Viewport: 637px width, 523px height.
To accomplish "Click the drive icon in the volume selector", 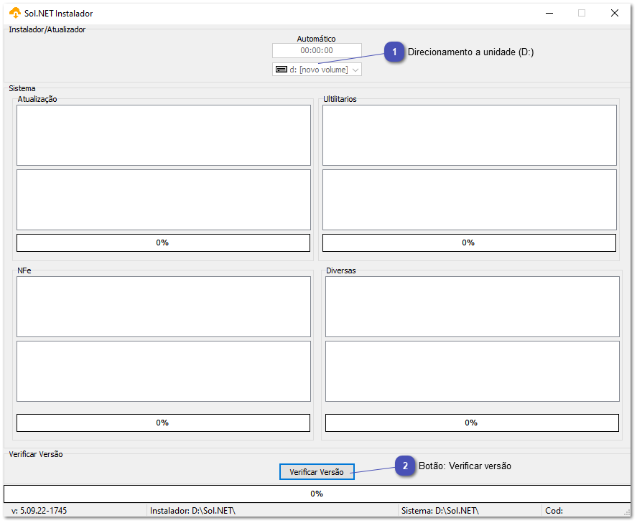I will 282,70.
